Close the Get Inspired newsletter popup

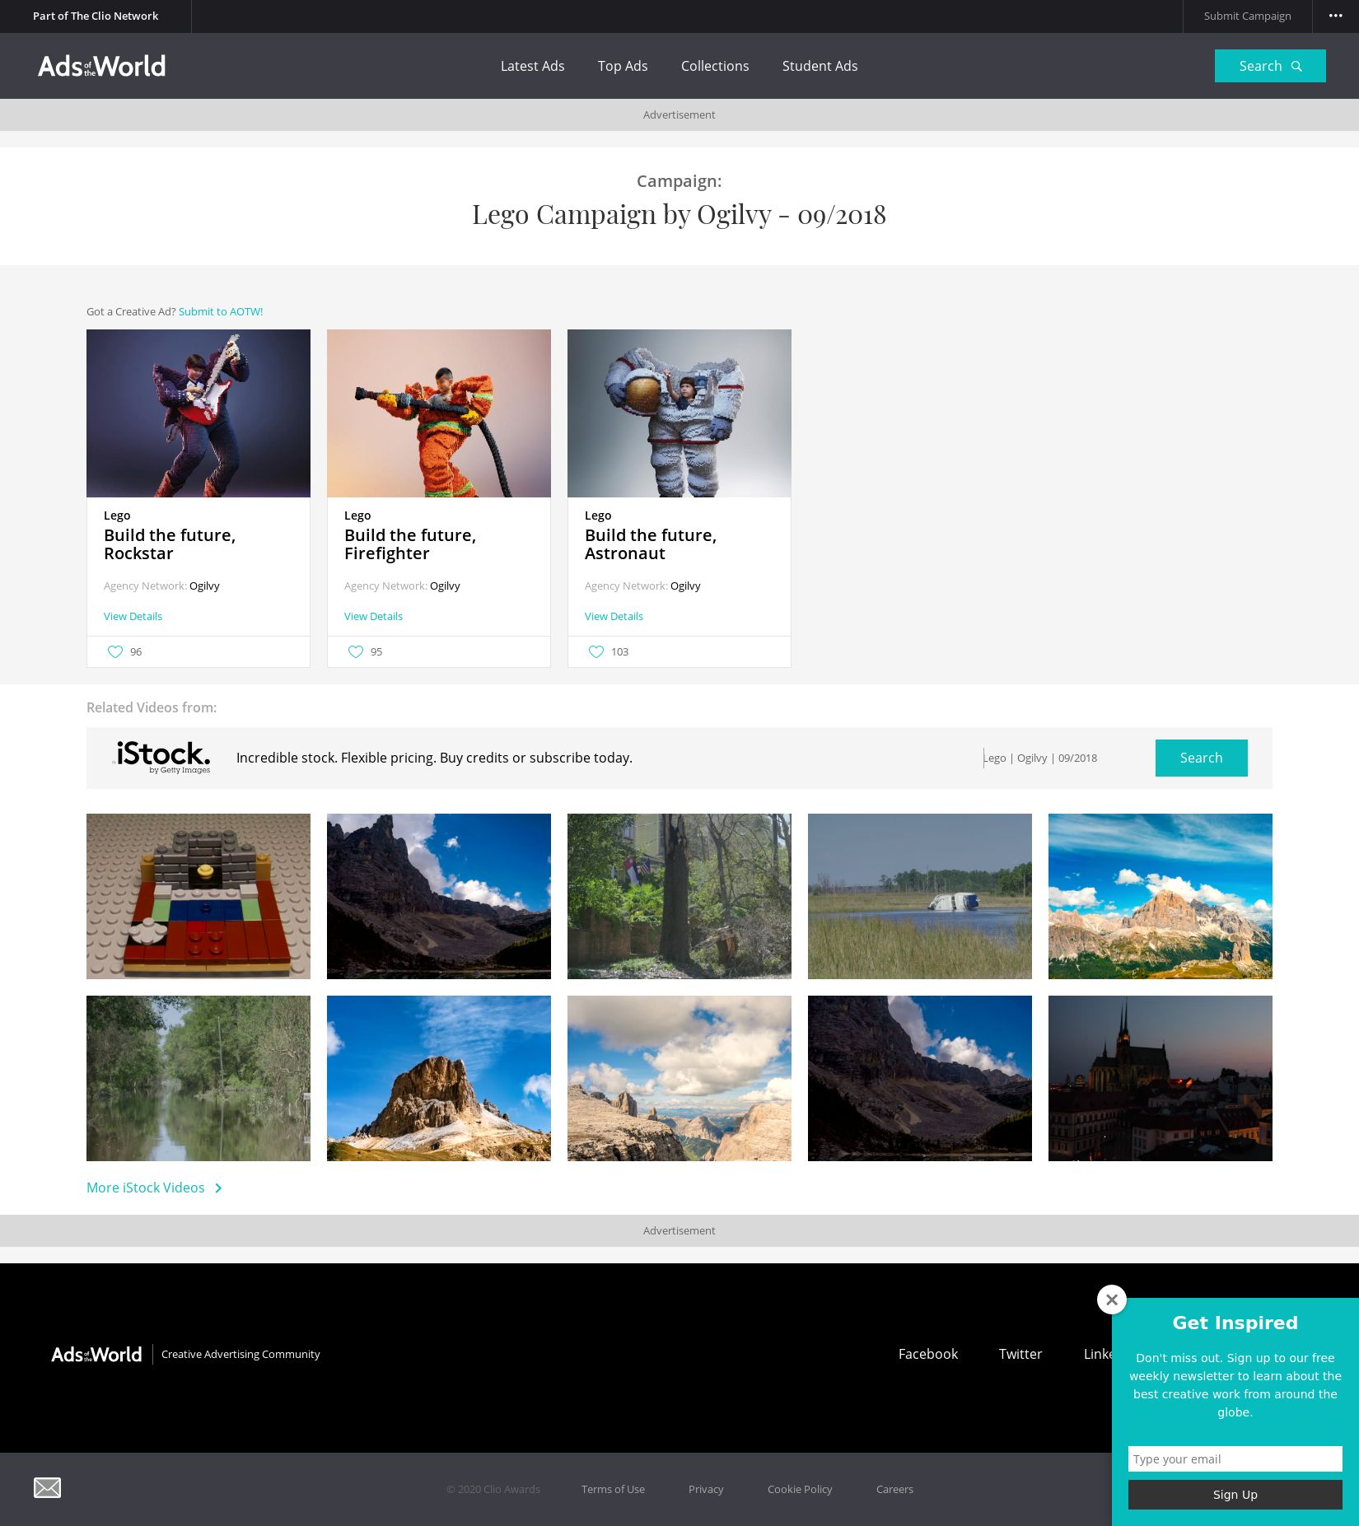[x=1111, y=1300]
